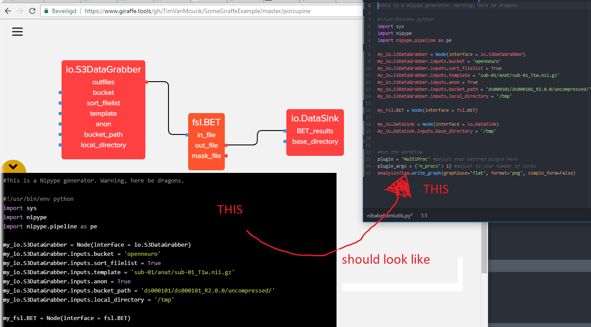Click the out_file port on fsl.BET
This screenshot has width=591, height=327.
pyautogui.click(x=225, y=145)
